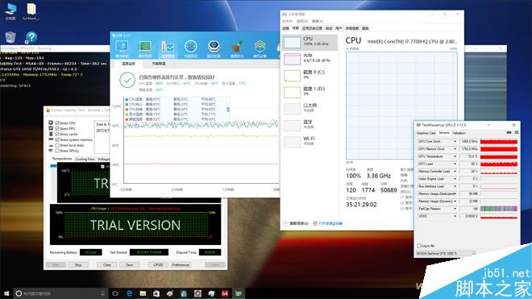The width and height of the screenshot is (532, 299).
Task: Open File Explorer from the taskbar
Action: click(x=143, y=293)
